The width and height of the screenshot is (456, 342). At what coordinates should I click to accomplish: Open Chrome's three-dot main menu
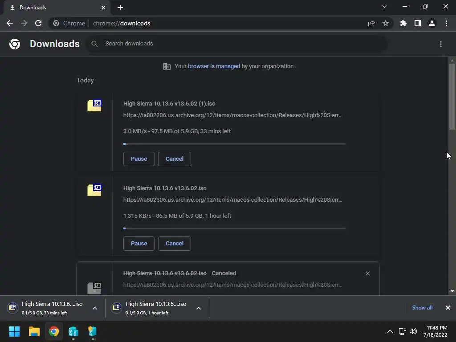coord(446,23)
